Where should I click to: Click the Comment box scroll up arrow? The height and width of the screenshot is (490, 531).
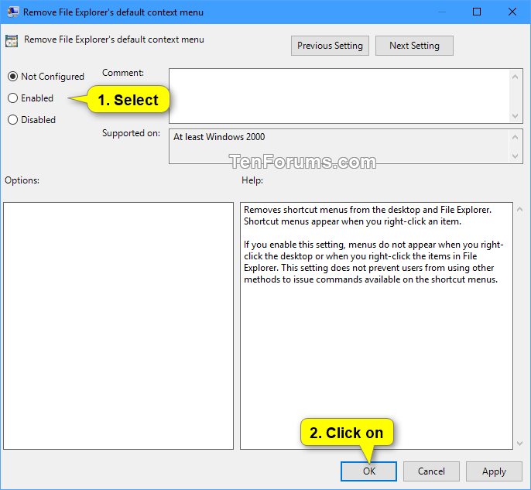pos(515,77)
